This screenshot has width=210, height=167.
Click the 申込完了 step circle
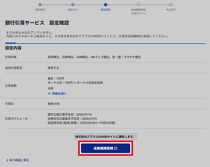pyautogui.click(x=171, y=5)
